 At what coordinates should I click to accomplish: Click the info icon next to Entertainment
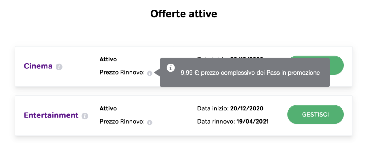click(x=85, y=116)
